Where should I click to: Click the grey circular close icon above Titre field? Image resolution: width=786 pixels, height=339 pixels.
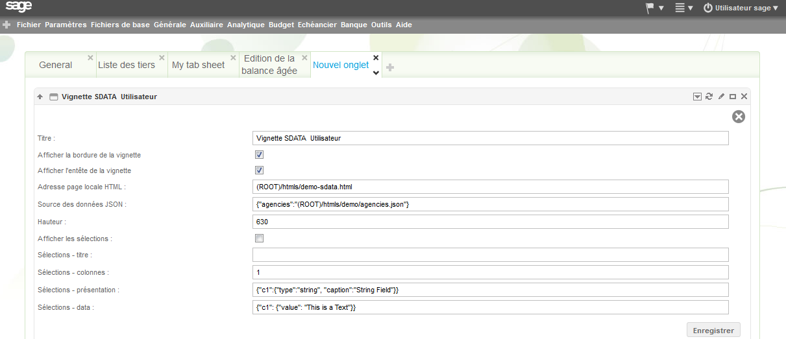coord(739,117)
